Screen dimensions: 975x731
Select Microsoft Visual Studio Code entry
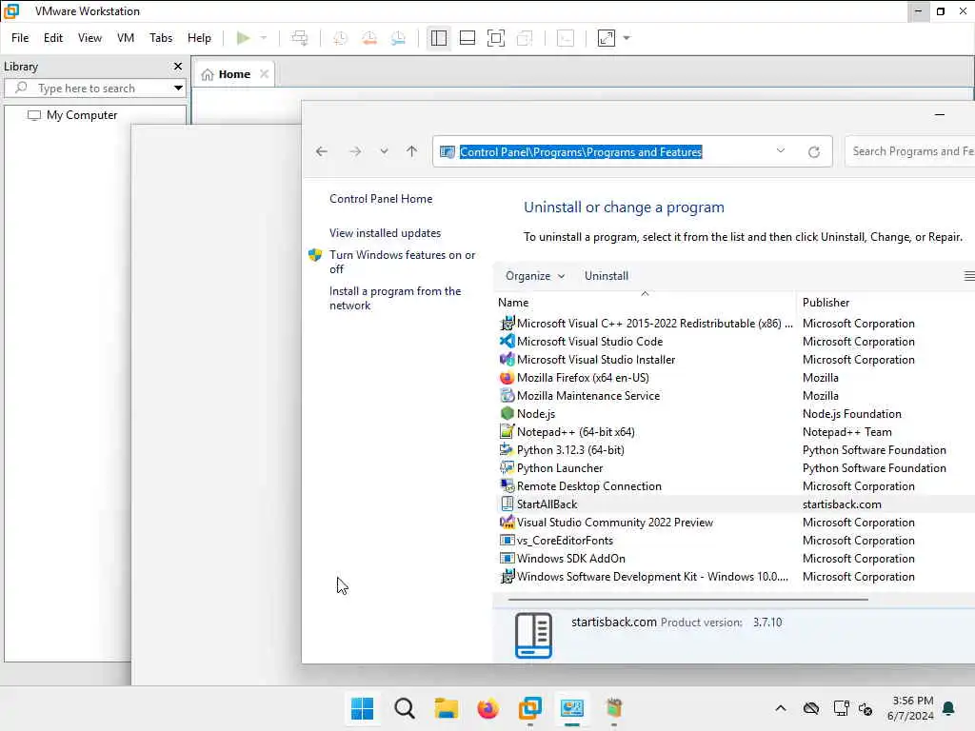589,342
